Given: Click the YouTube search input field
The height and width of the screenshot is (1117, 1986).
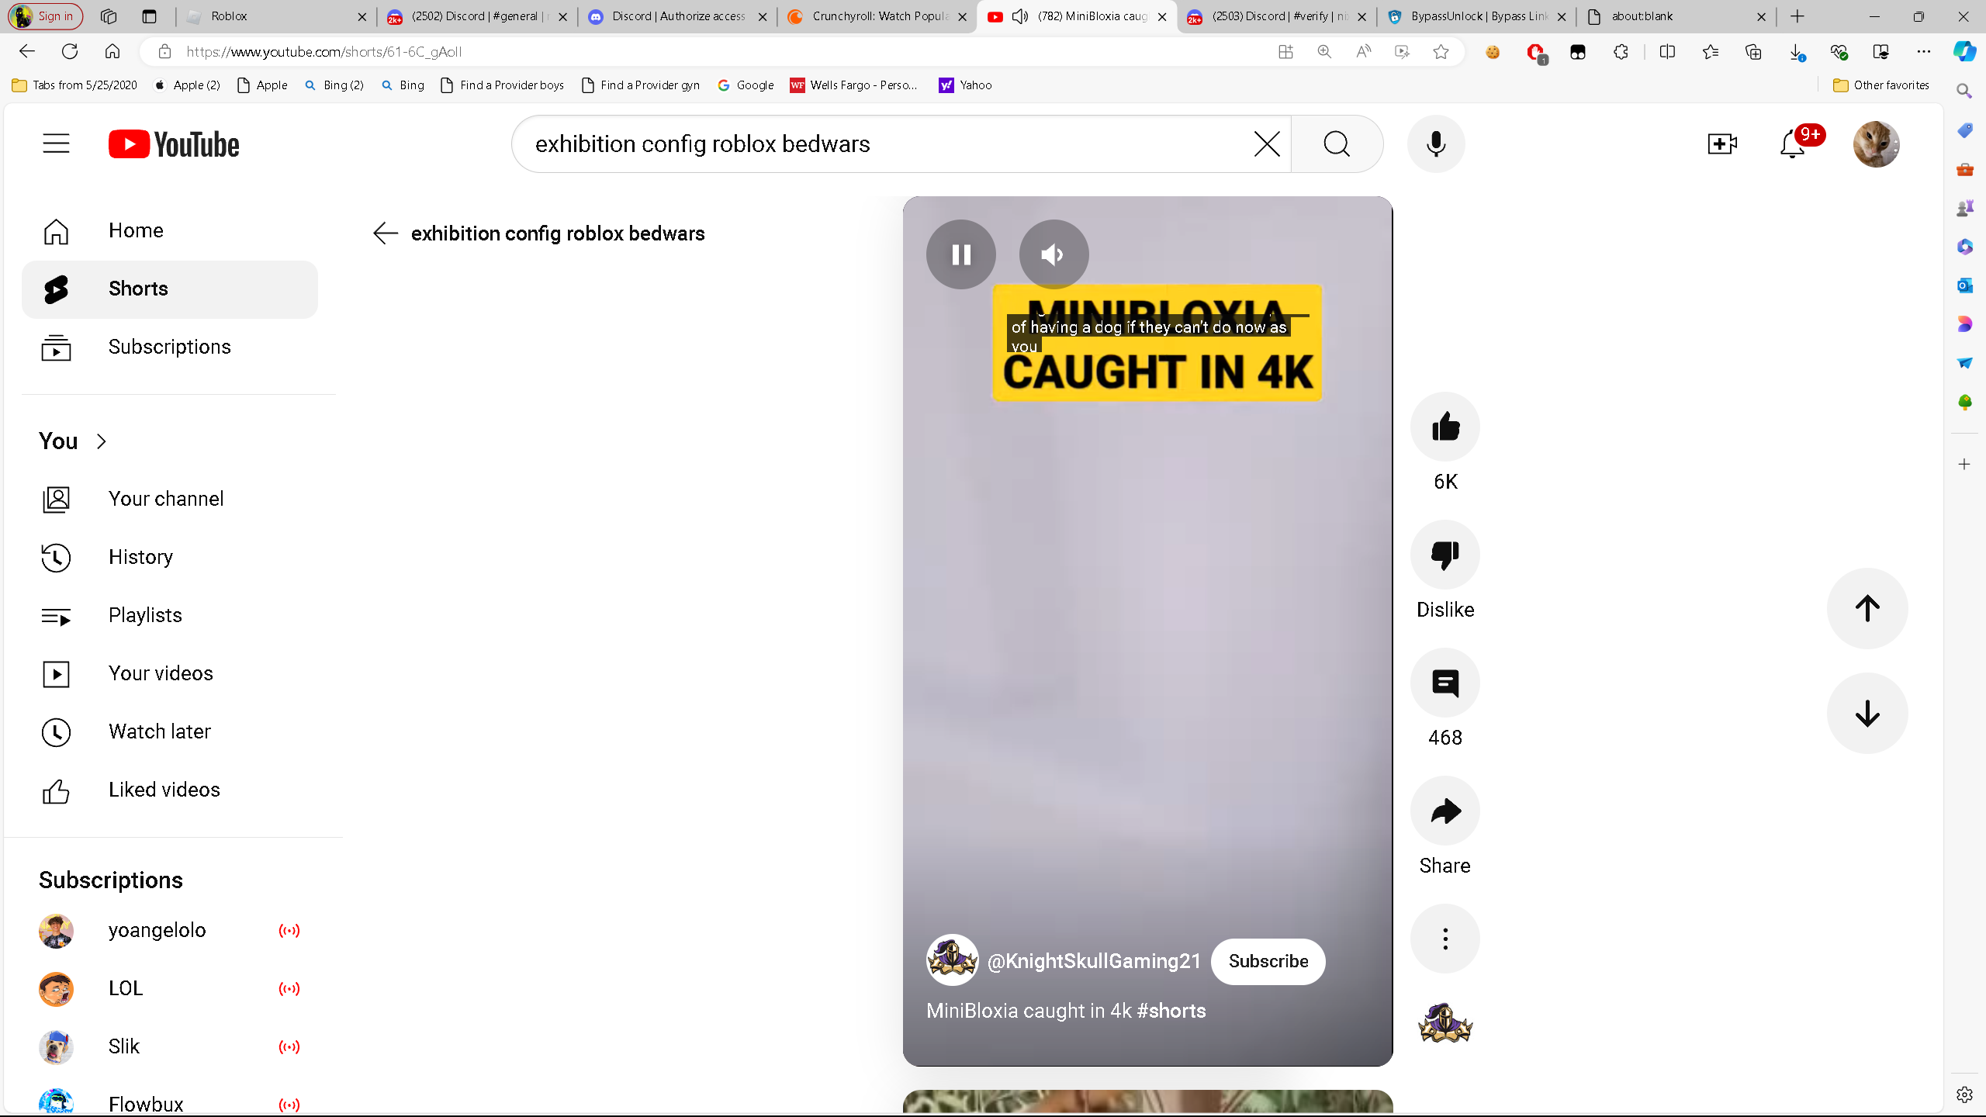Looking at the screenshot, I should coord(884,144).
